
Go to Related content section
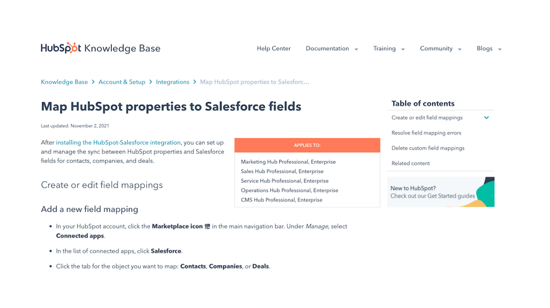point(410,163)
